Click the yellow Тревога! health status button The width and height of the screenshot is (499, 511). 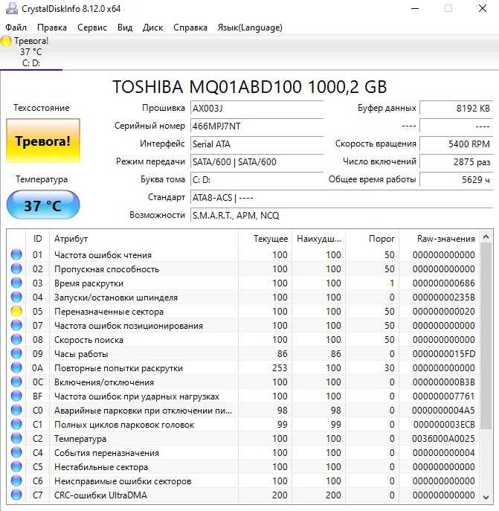pyautogui.click(x=43, y=141)
